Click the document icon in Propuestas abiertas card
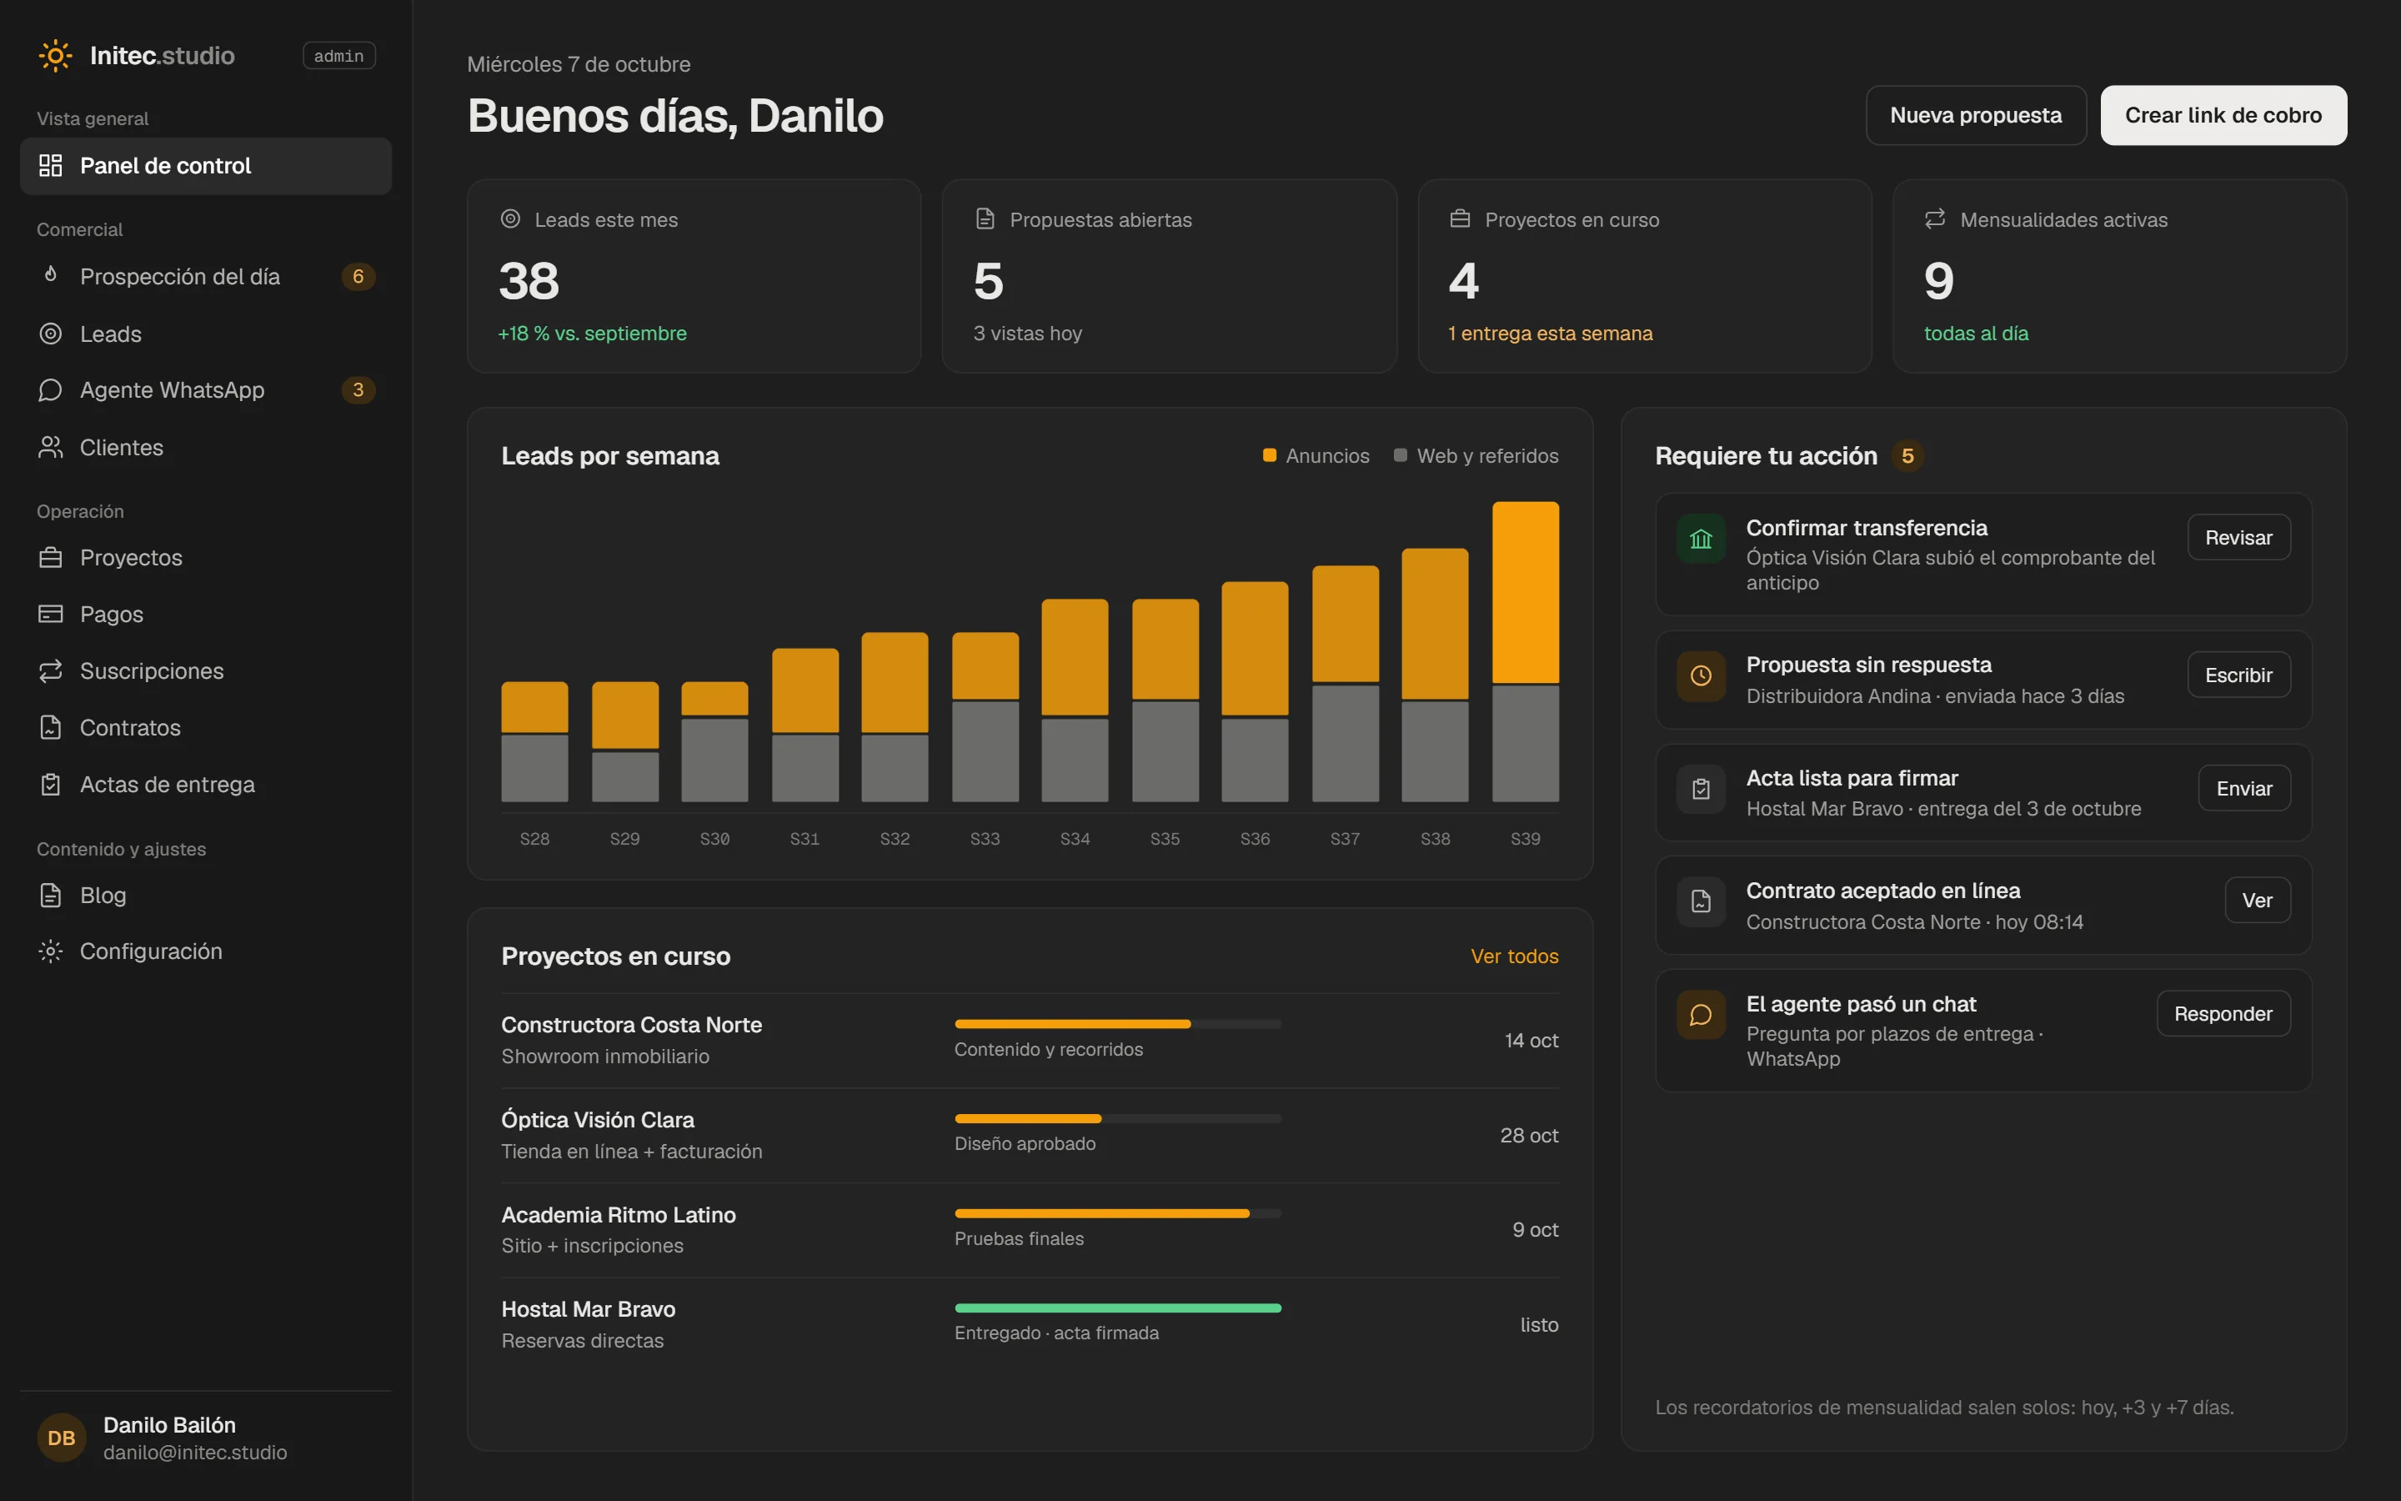The image size is (2401, 1501). pos(985,218)
